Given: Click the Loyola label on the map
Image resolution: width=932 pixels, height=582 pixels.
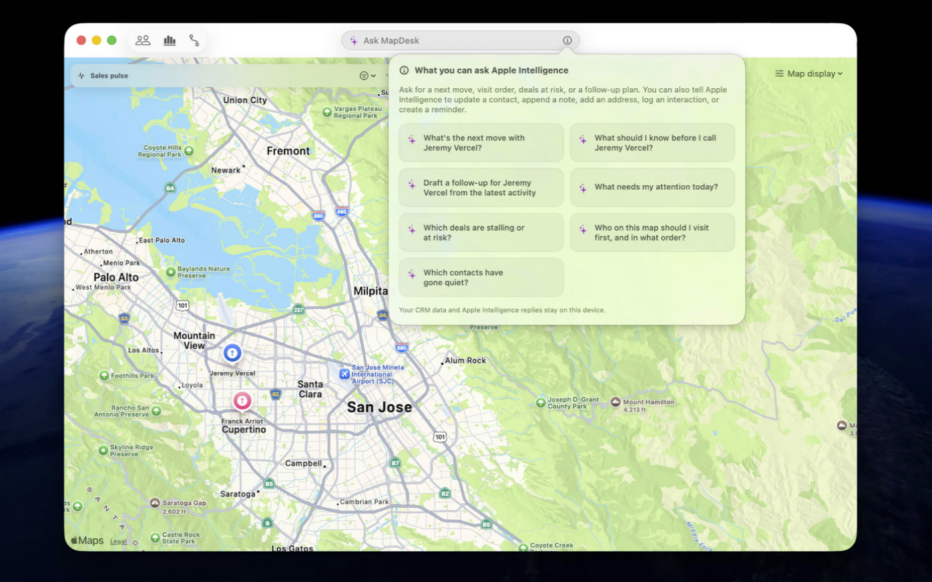Looking at the screenshot, I should pyautogui.click(x=192, y=385).
